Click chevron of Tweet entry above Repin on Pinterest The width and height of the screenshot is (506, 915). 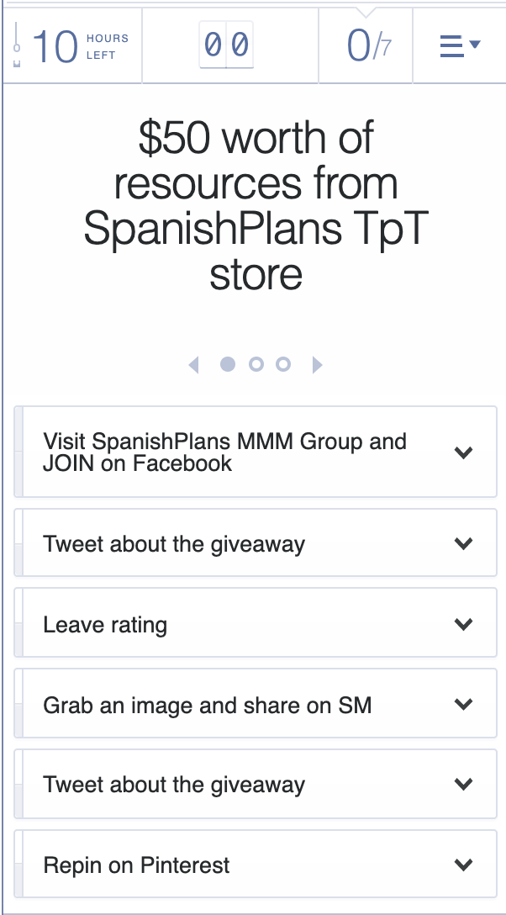(463, 785)
